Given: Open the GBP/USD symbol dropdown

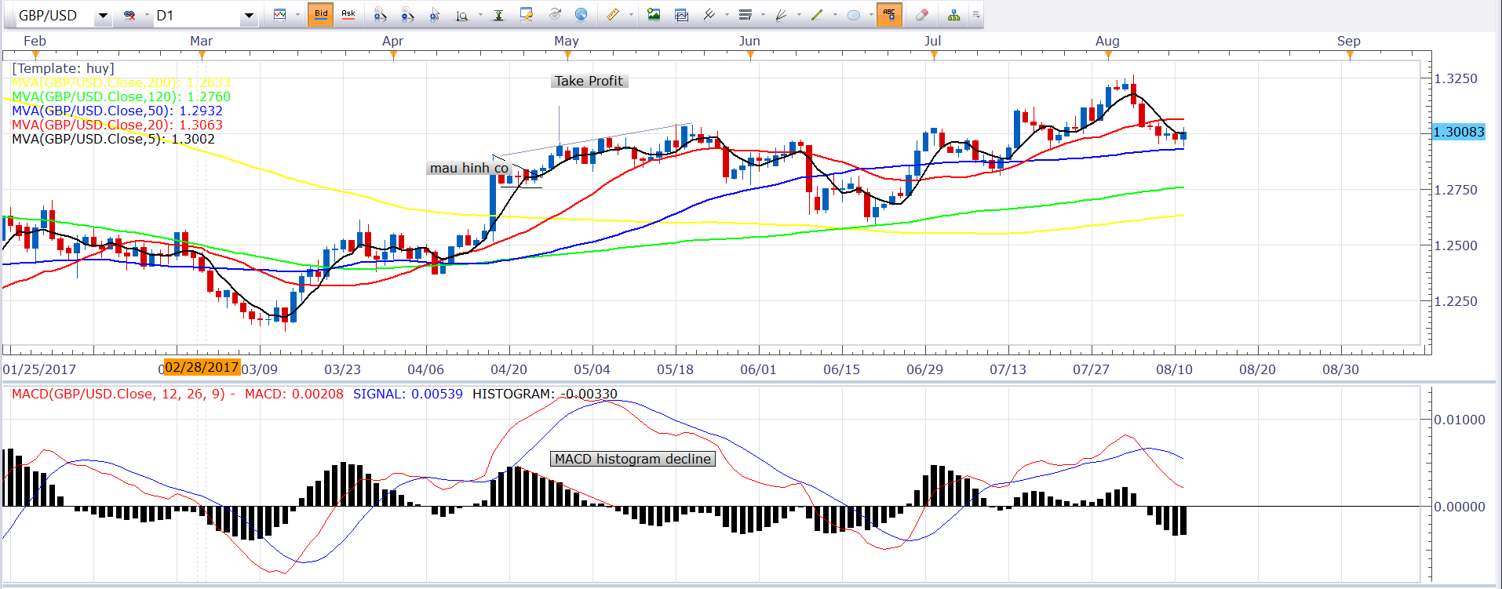Looking at the screenshot, I should (x=103, y=16).
